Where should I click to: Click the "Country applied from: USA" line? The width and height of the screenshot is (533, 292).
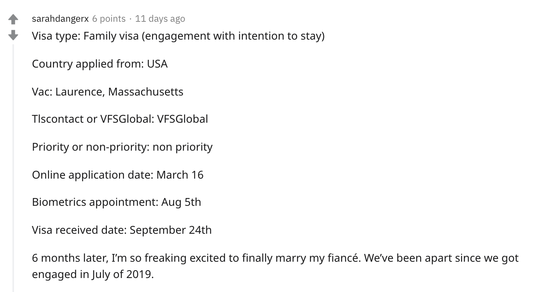pos(100,64)
